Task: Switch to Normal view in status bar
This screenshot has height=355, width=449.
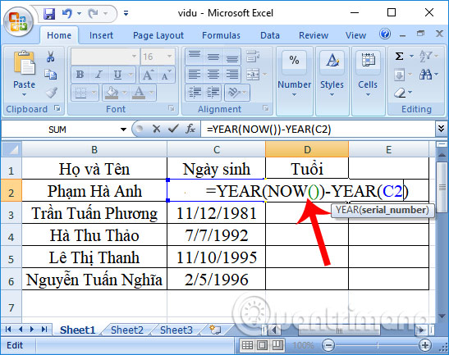Action: pos(247,345)
